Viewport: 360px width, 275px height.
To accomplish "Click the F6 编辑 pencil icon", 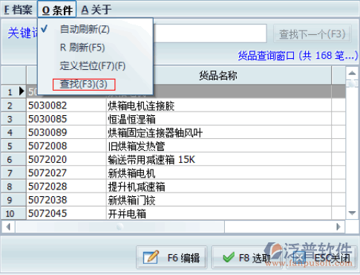I will point(151,258).
